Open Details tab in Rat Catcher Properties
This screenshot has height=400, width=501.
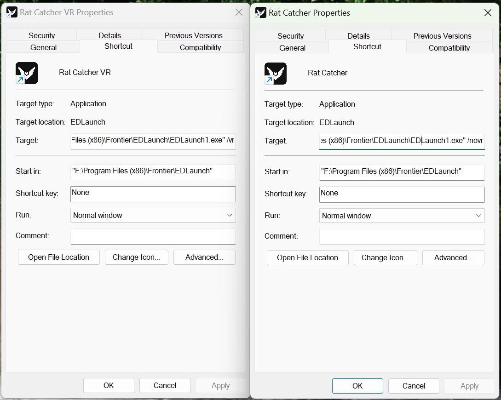[x=358, y=36]
